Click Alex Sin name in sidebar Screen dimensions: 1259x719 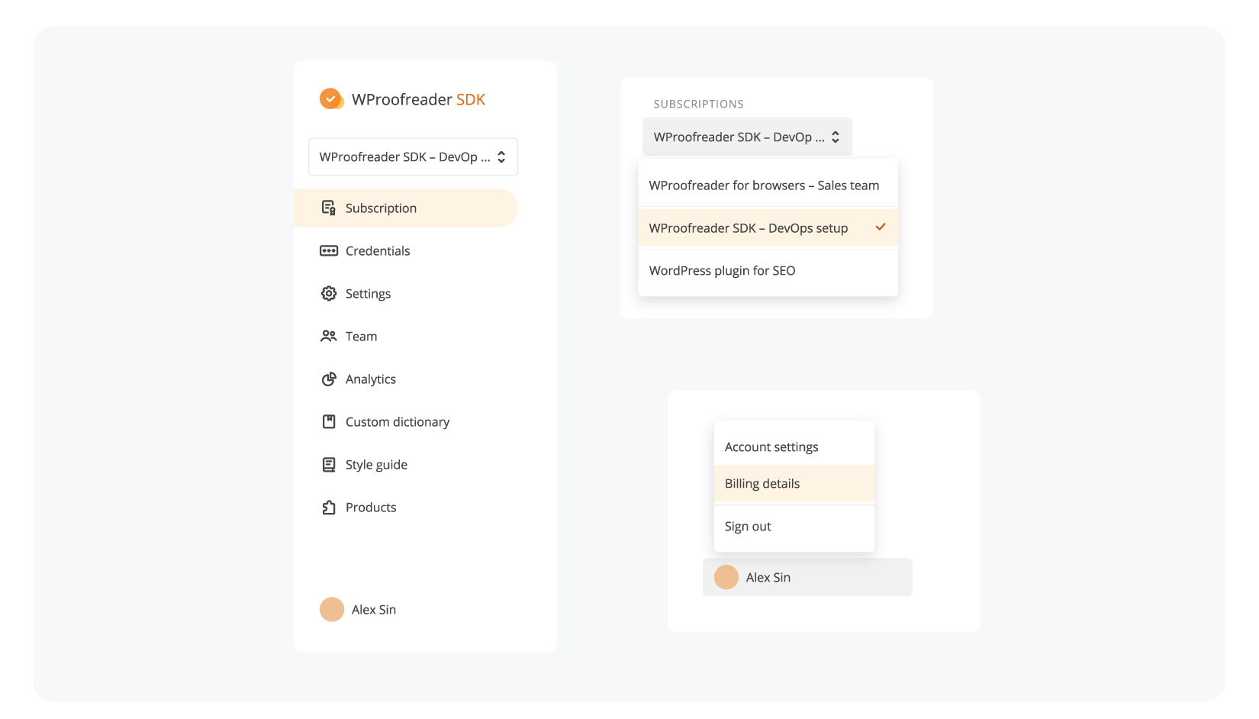374,609
